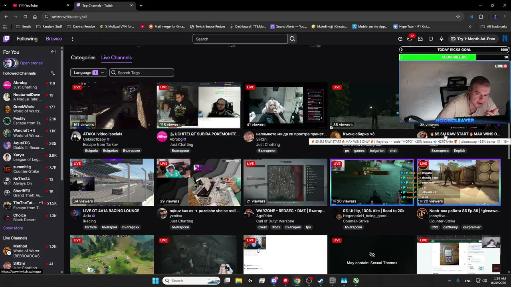Open Method under Live Channels sidebar
This screenshot has width=511, height=287.
(x=31, y=251)
